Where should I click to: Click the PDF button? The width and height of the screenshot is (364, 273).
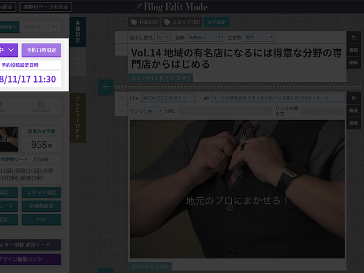pyautogui.click(x=41, y=220)
